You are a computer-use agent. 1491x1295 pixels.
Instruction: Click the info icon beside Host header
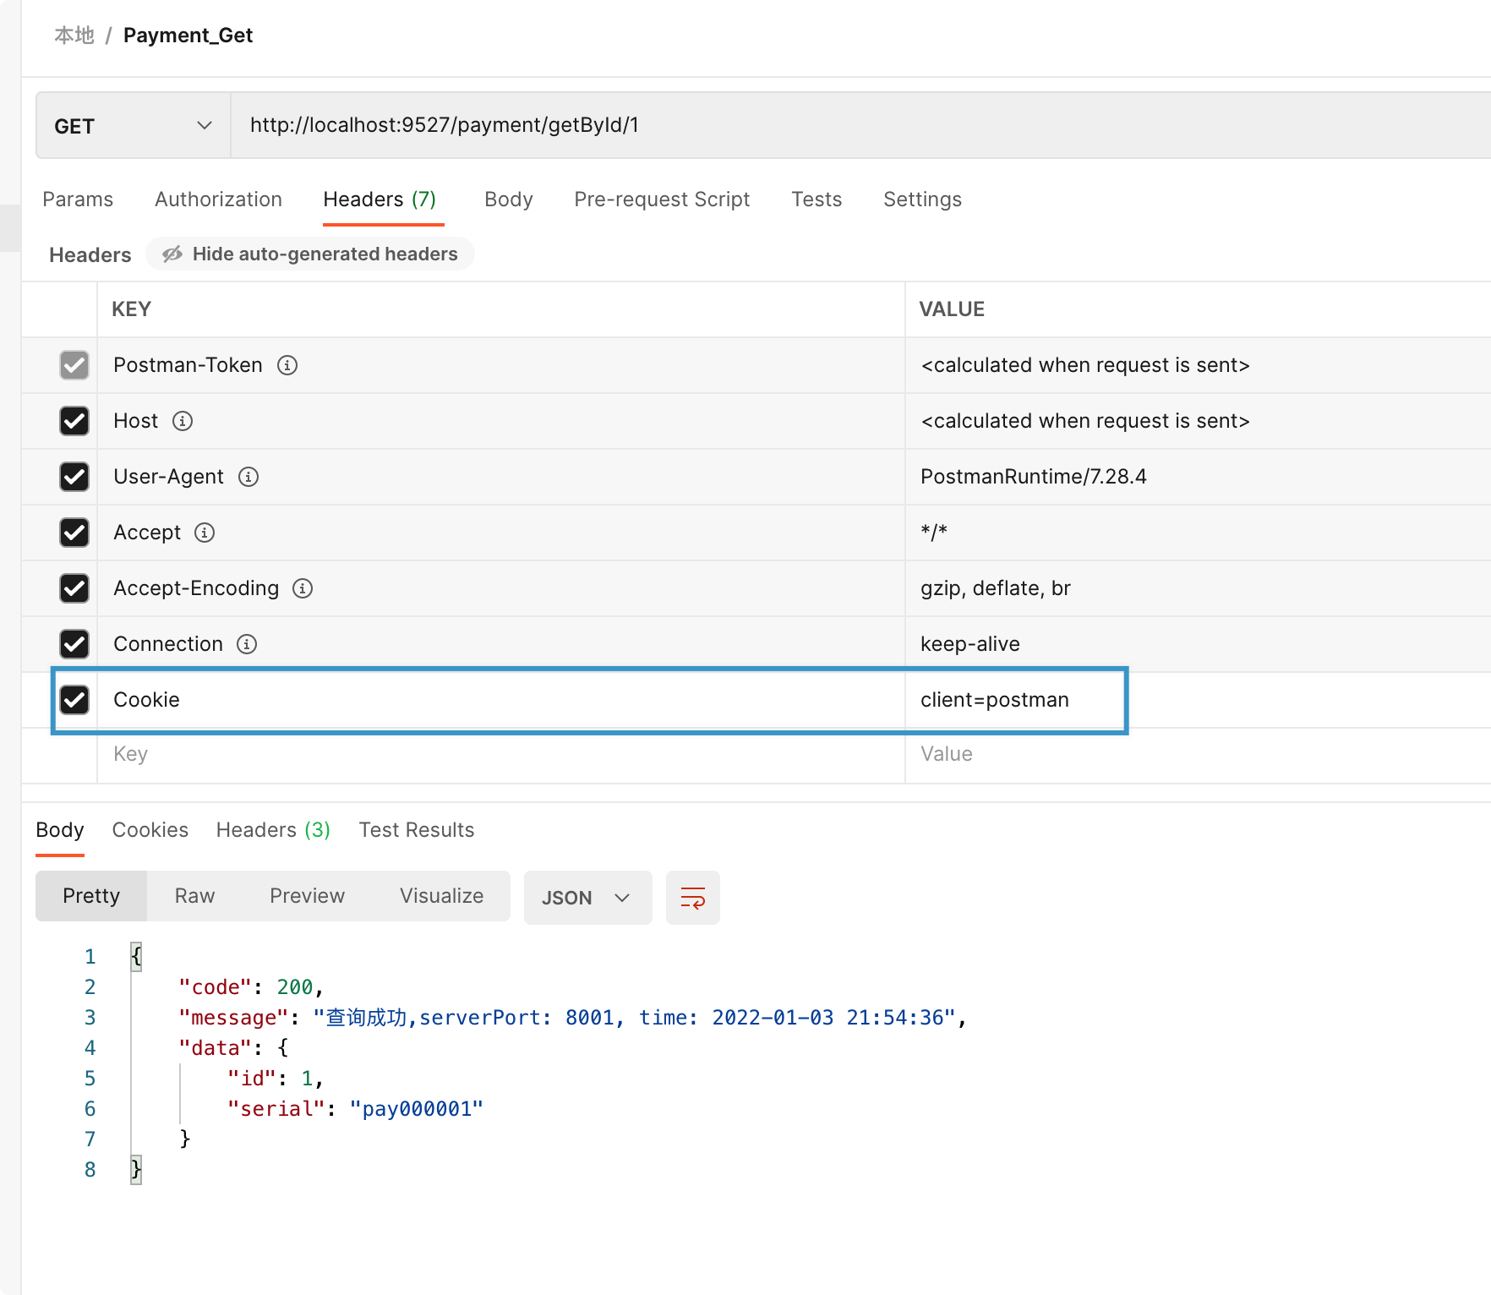[183, 421]
